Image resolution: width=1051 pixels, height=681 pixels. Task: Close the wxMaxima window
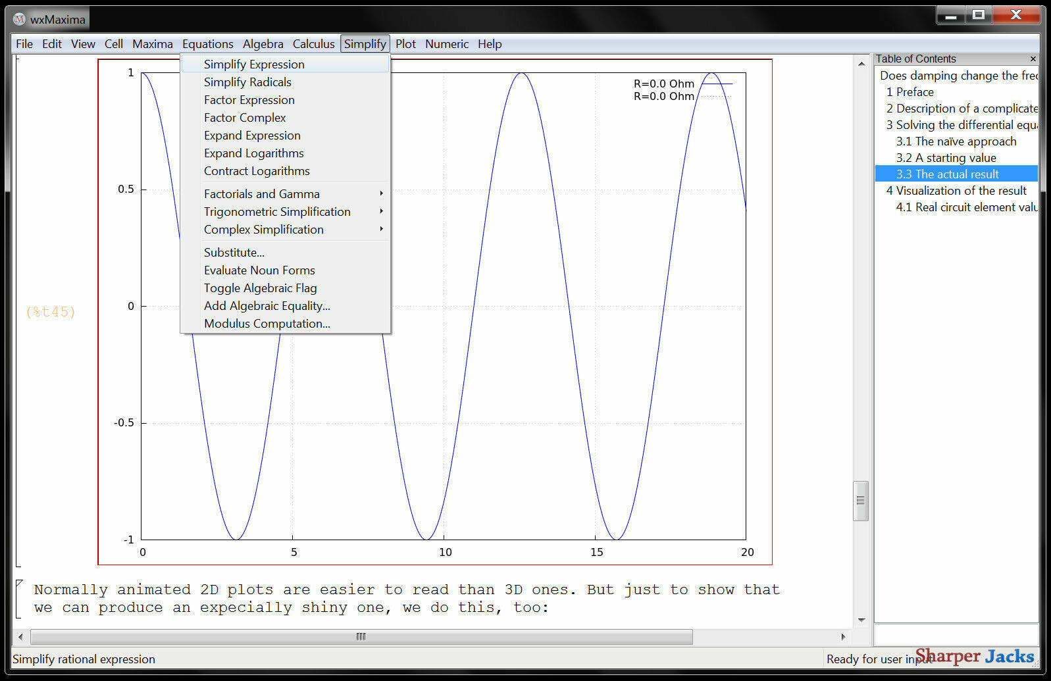click(1016, 15)
